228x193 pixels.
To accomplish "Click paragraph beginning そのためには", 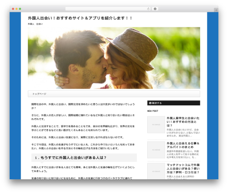I will 78,137.
